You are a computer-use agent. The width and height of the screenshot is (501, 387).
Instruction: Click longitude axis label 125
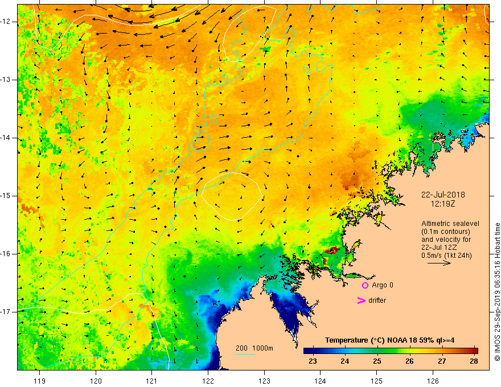tap(377, 381)
